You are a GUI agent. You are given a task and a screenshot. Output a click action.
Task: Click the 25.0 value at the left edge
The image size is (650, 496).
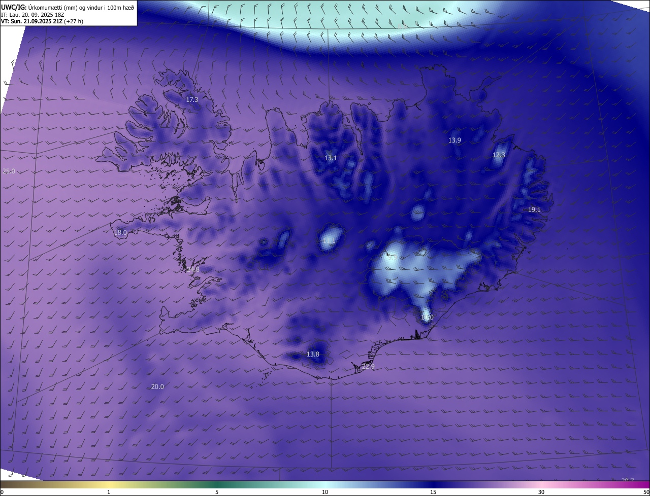(x=9, y=171)
